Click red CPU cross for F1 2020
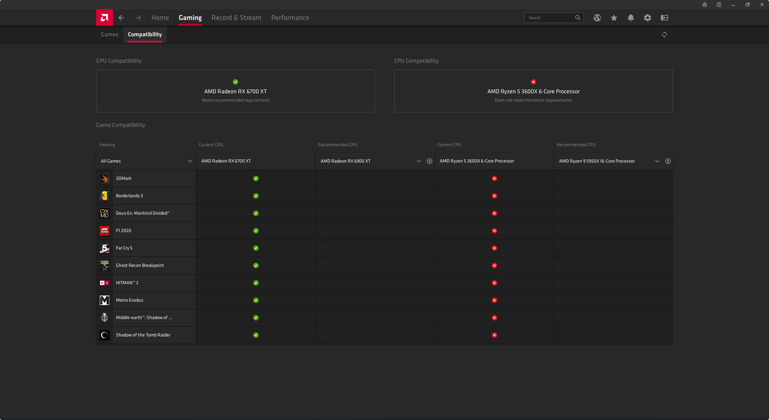The height and width of the screenshot is (420, 769). point(494,231)
